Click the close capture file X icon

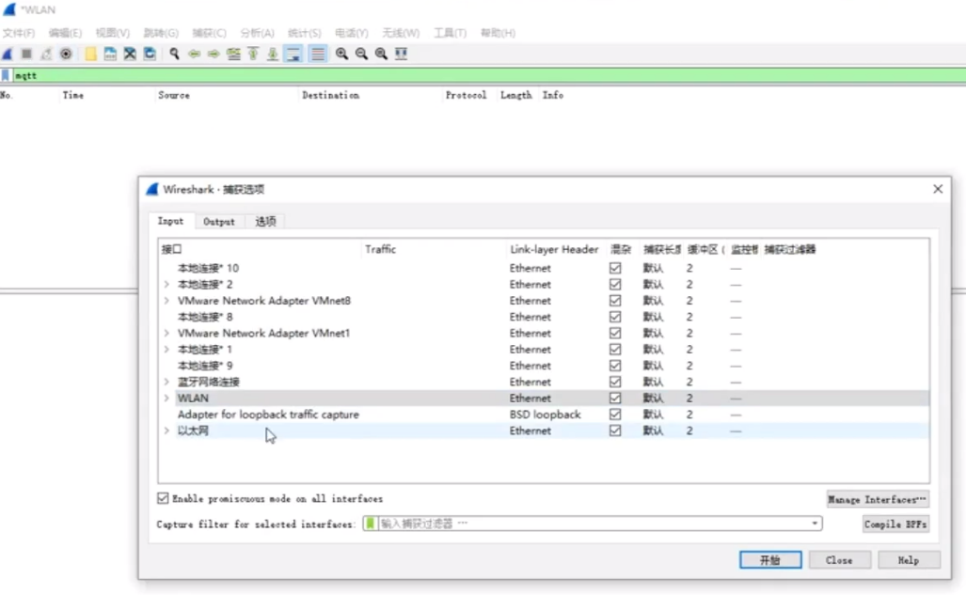(130, 55)
